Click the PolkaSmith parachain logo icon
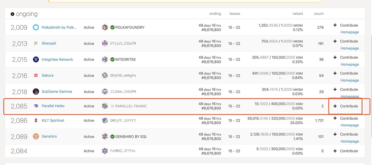Viewport: 372px width, 165px height. pos(36,27)
